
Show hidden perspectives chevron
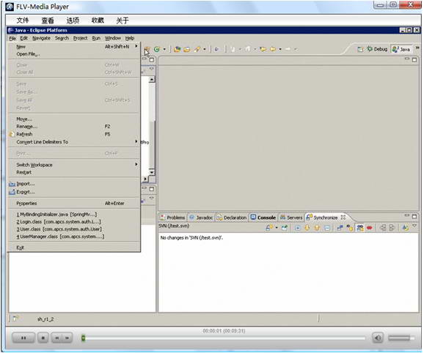click(x=417, y=48)
